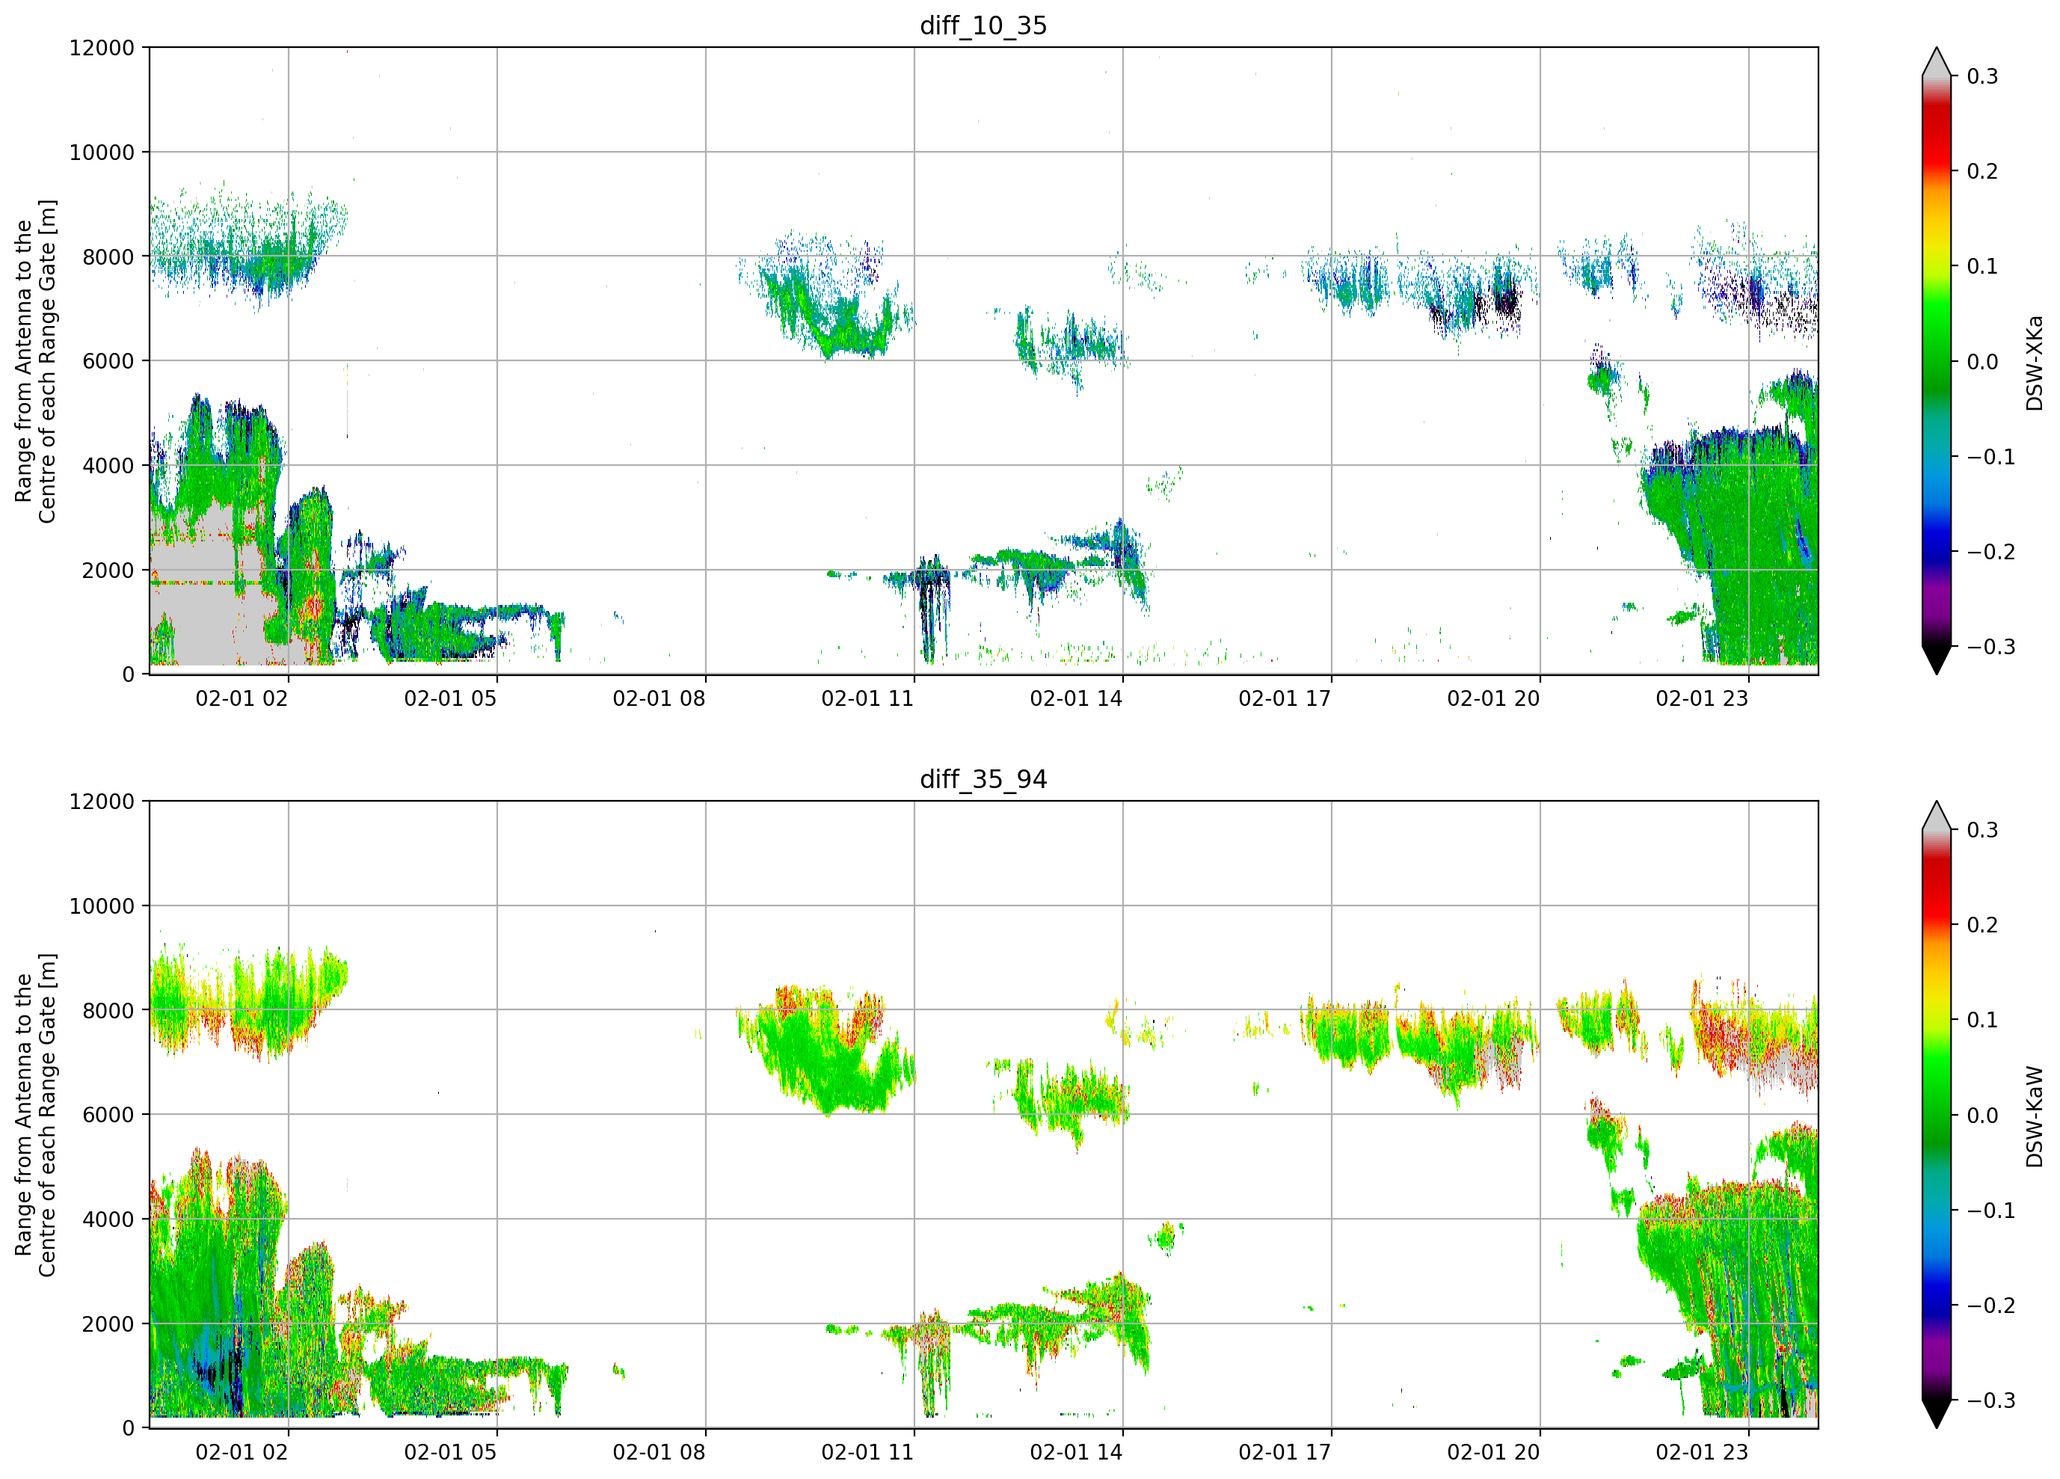Click the 0.1 tick on the DSW-KaW colorbar
Image resolution: width=2060 pixels, height=1479 pixels.
[x=1982, y=1020]
